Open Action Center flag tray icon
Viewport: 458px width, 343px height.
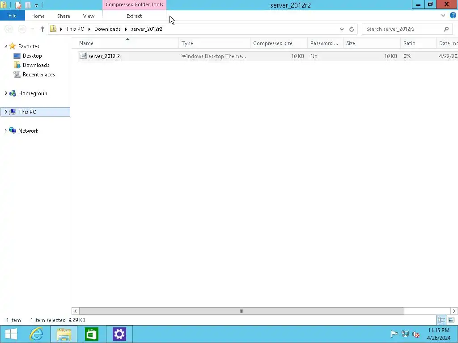tap(394, 334)
